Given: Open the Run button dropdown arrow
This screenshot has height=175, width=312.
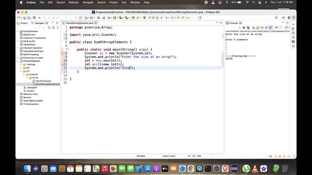Looking at the screenshot, I should [117, 18].
